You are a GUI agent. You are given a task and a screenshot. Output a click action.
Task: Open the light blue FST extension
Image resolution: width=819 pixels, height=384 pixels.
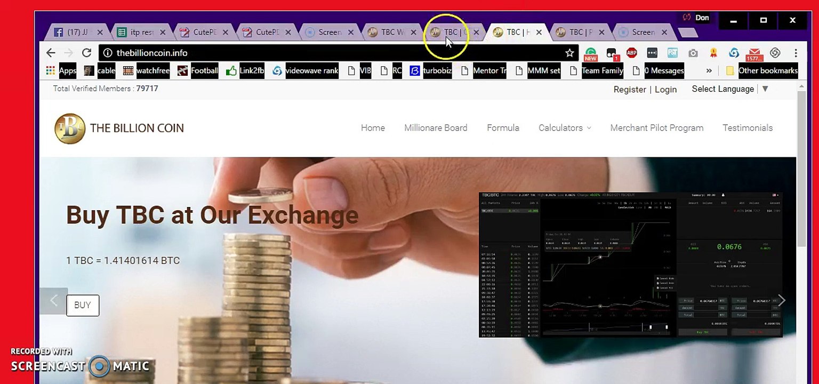point(672,53)
